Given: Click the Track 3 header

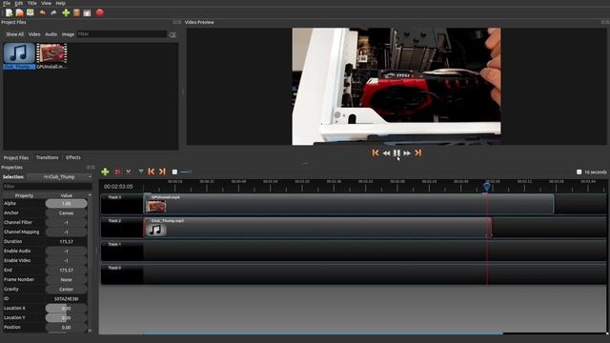Looking at the screenshot, I should tap(122, 204).
